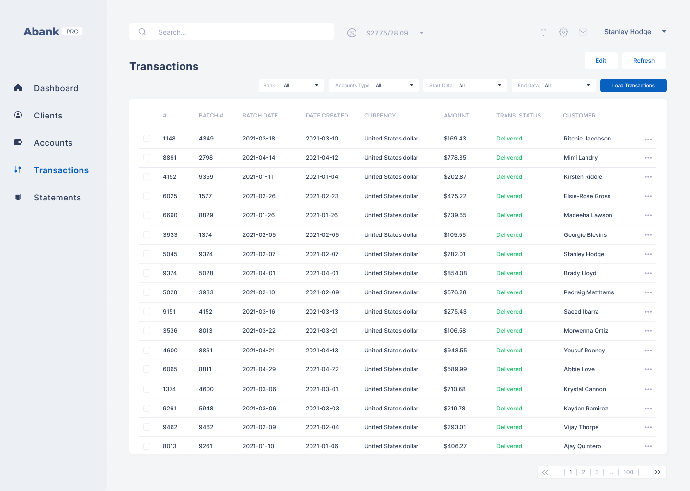This screenshot has height=491, width=690.
Task: Go to Dashboard in sidebar
Action: [56, 88]
